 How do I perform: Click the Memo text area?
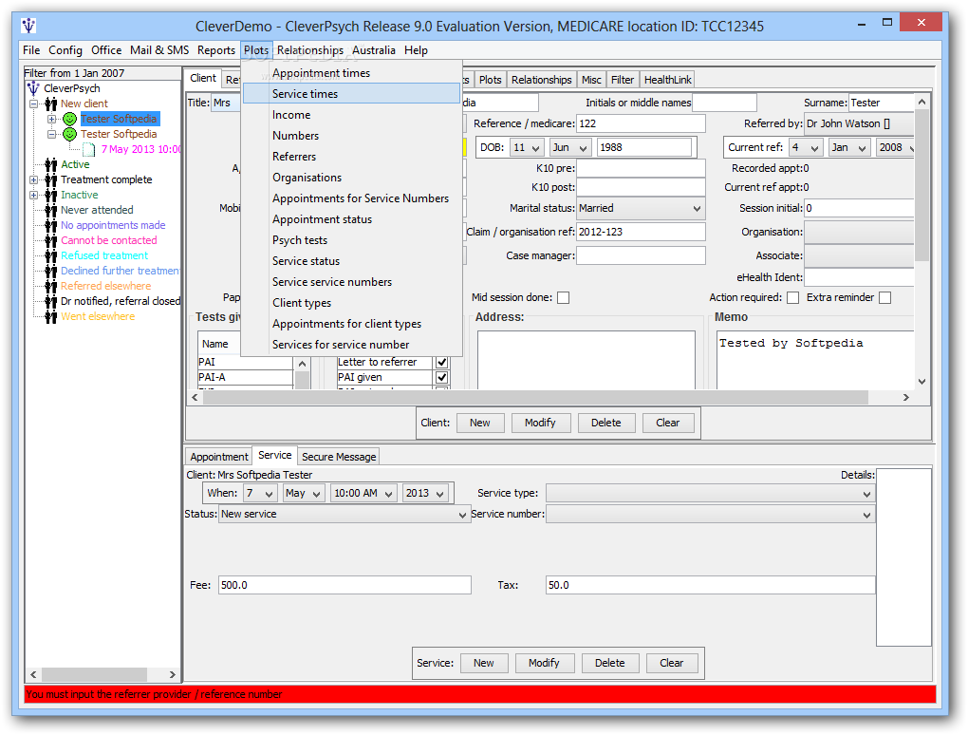pos(815,360)
